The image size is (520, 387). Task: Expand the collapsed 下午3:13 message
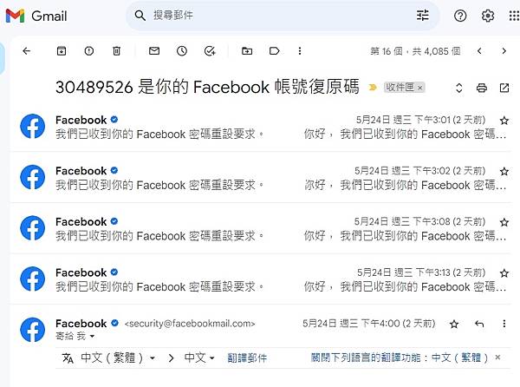point(260,279)
